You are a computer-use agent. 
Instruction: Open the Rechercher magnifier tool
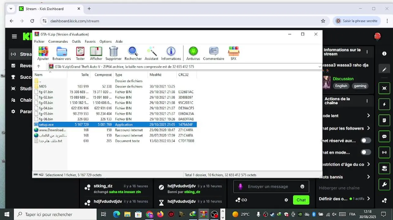(x=133, y=53)
